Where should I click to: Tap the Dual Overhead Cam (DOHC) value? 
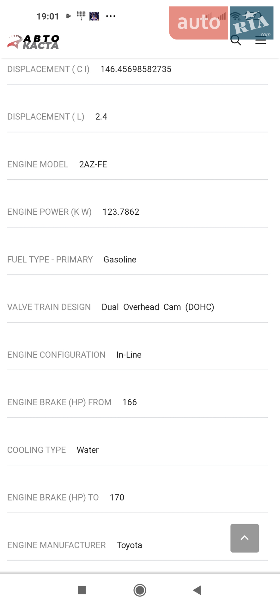point(158,307)
